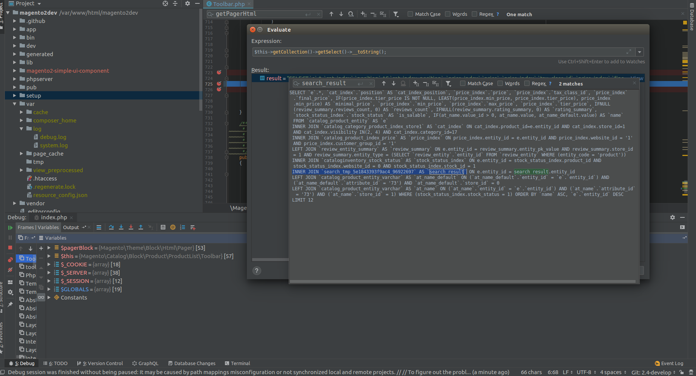Expand the $_COOKIE array
This screenshot has width=696, height=376.
[x=49, y=264]
